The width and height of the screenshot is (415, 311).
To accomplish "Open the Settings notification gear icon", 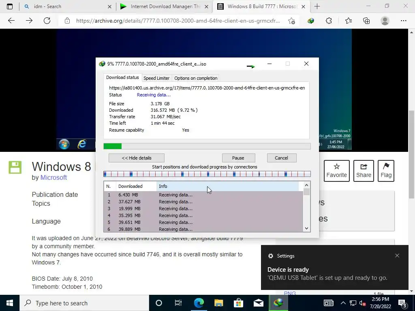I will [x=270, y=256].
